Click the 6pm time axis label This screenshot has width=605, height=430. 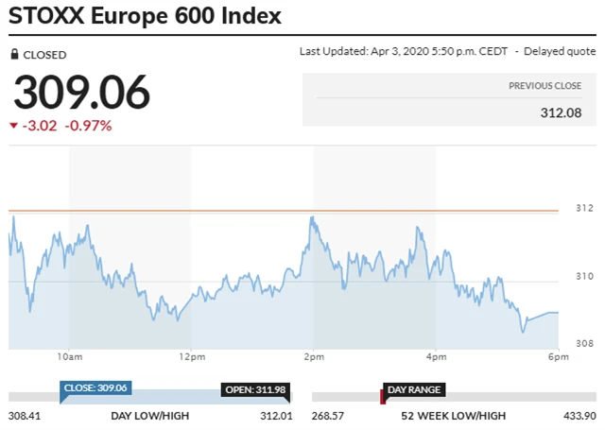pos(558,356)
